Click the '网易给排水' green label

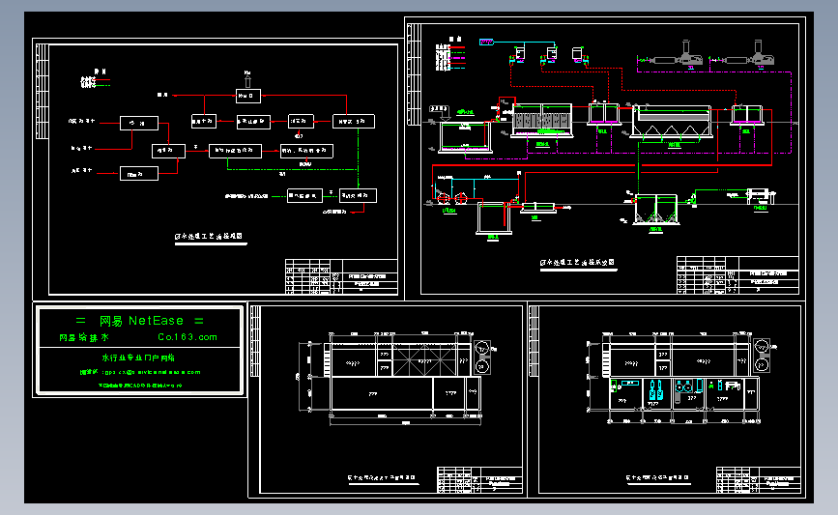(x=84, y=337)
